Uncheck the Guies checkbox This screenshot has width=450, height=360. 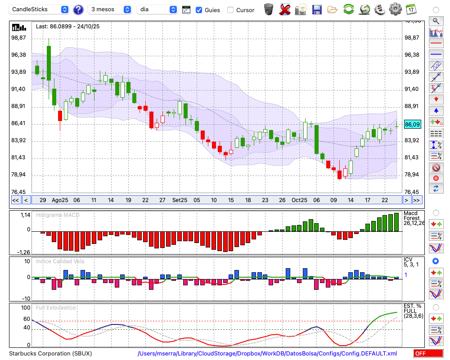199,10
